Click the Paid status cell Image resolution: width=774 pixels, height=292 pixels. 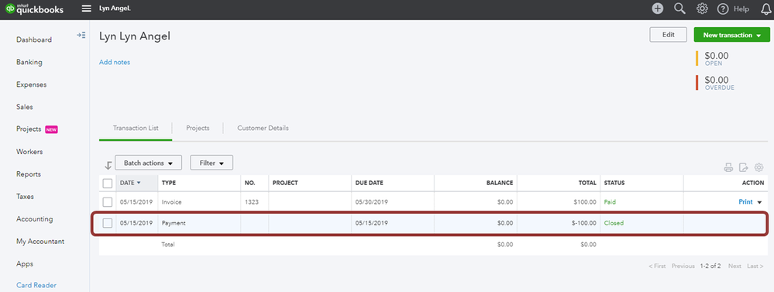click(610, 202)
